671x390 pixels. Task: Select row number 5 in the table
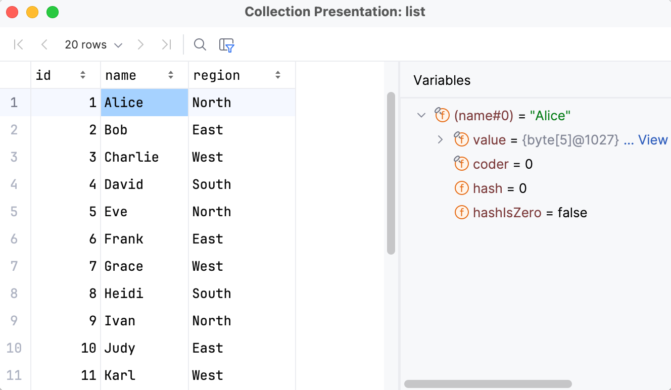(x=14, y=212)
